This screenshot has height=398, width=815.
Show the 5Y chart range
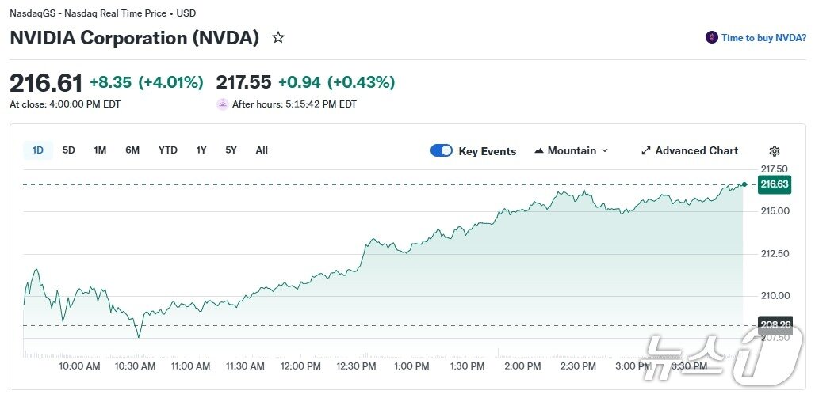[231, 150]
